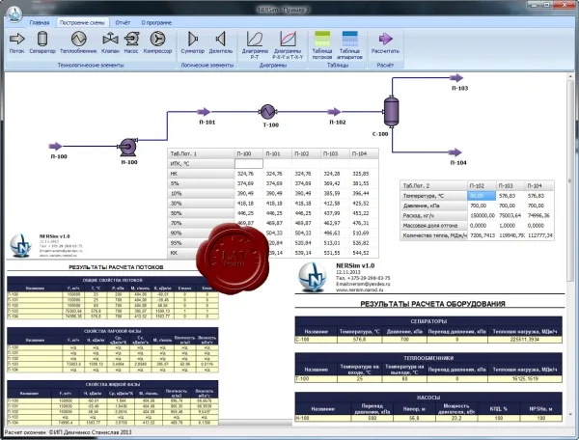This screenshot has height=440, width=579.
Task: Switch to the Главная tab
Action: (x=40, y=22)
